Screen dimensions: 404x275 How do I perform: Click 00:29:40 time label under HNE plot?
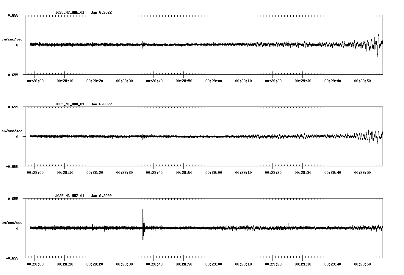pyautogui.click(x=333, y=81)
